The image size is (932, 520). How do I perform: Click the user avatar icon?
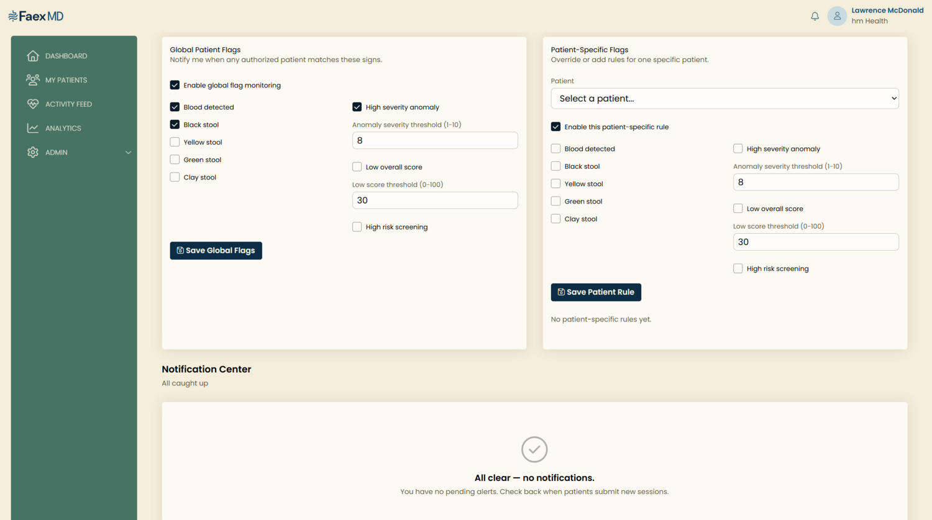coord(837,16)
